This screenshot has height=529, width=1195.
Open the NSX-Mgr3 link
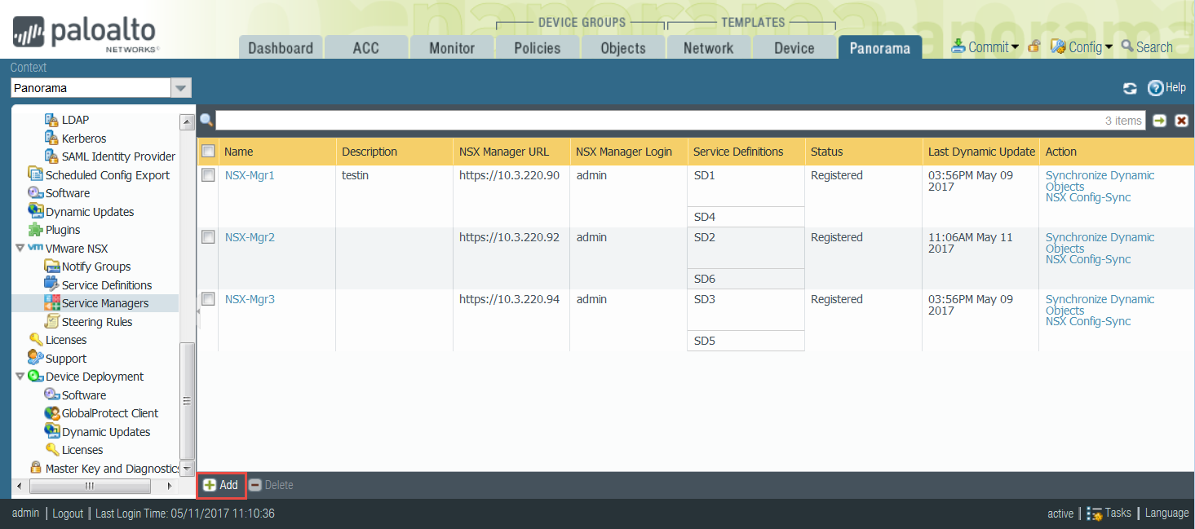point(250,299)
